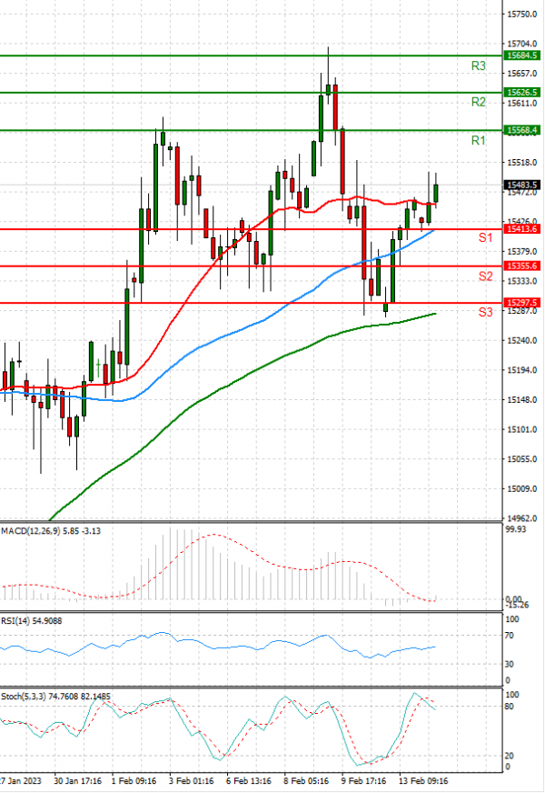Click the 6 Feb 13:16 time label
The height and width of the screenshot is (793, 545).
249,781
